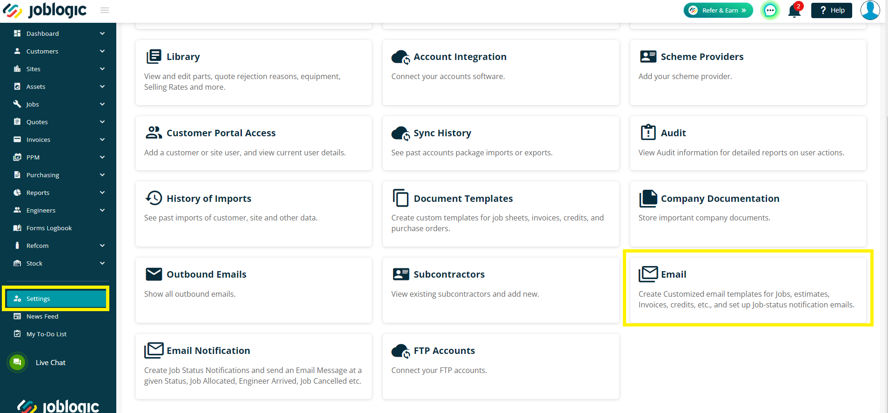Click Live Chat label in sidebar
Image resolution: width=888 pixels, height=413 pixels.
(x=51, y=363)
